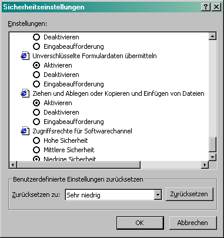
Task: Click the horizontal scroll right arrow
Action: click(x=205, y=165)
